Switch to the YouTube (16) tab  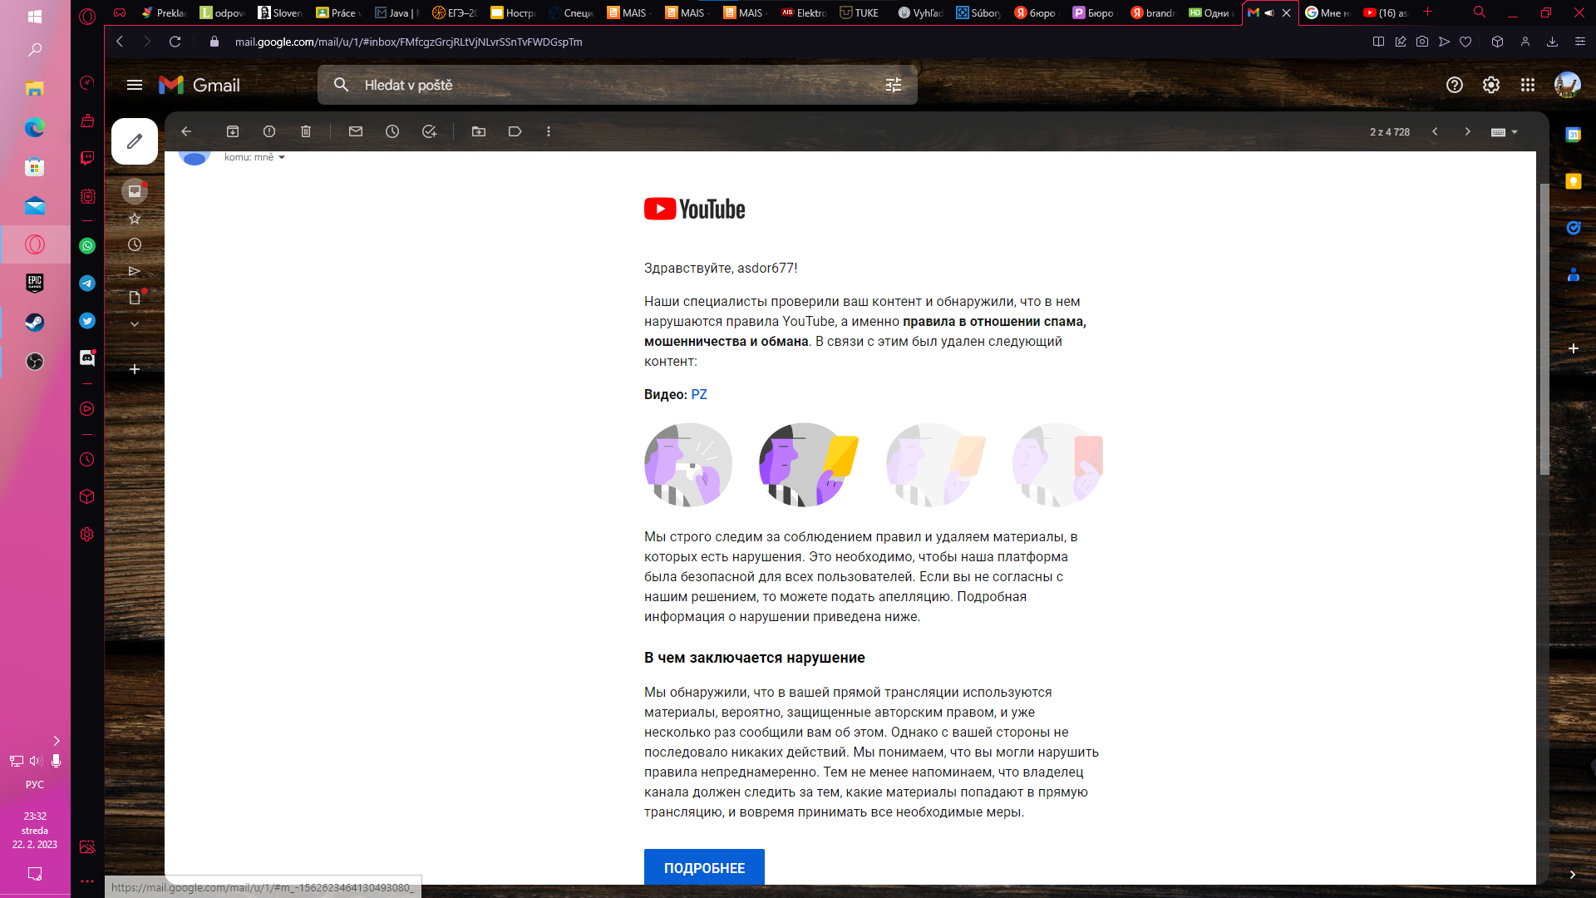click(x=1386, y=12)
